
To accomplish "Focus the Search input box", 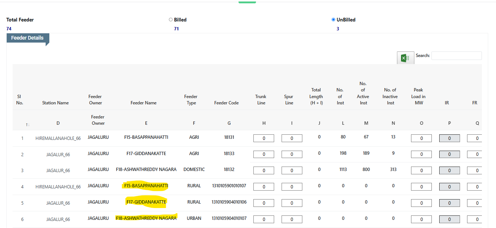I will (x=457, y=56).
